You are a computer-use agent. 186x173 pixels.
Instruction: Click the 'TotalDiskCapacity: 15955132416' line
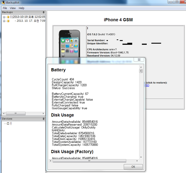(74, 139)
